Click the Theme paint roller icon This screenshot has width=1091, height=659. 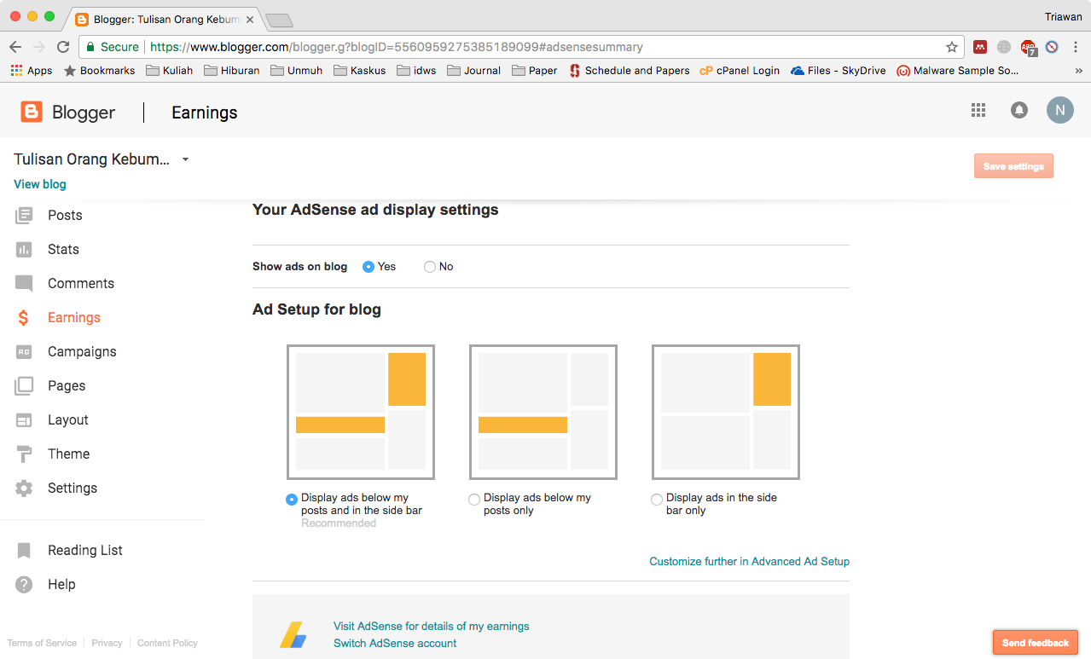(24, 454)
